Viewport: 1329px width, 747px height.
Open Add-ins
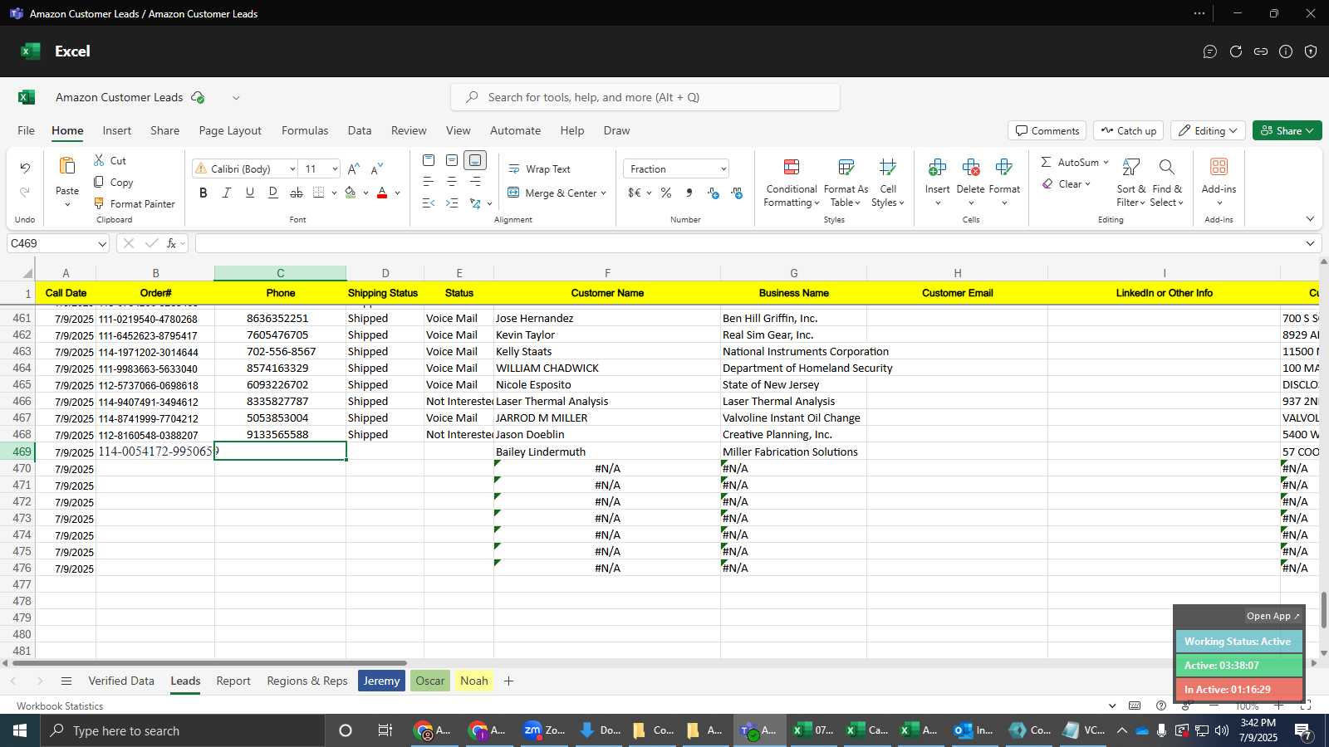click(1219, 181)
